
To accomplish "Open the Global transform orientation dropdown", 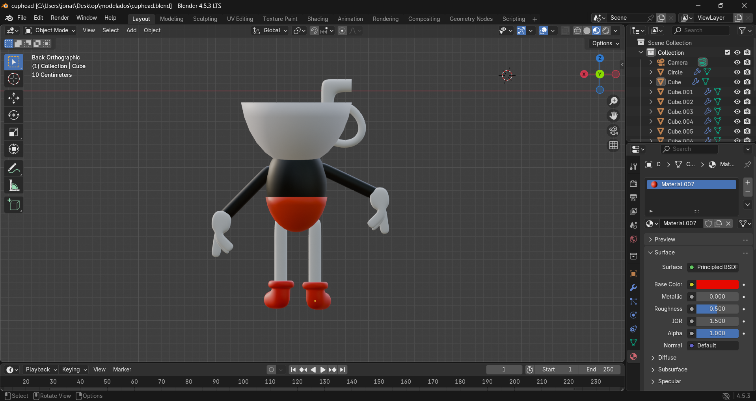I will point(270,30).
